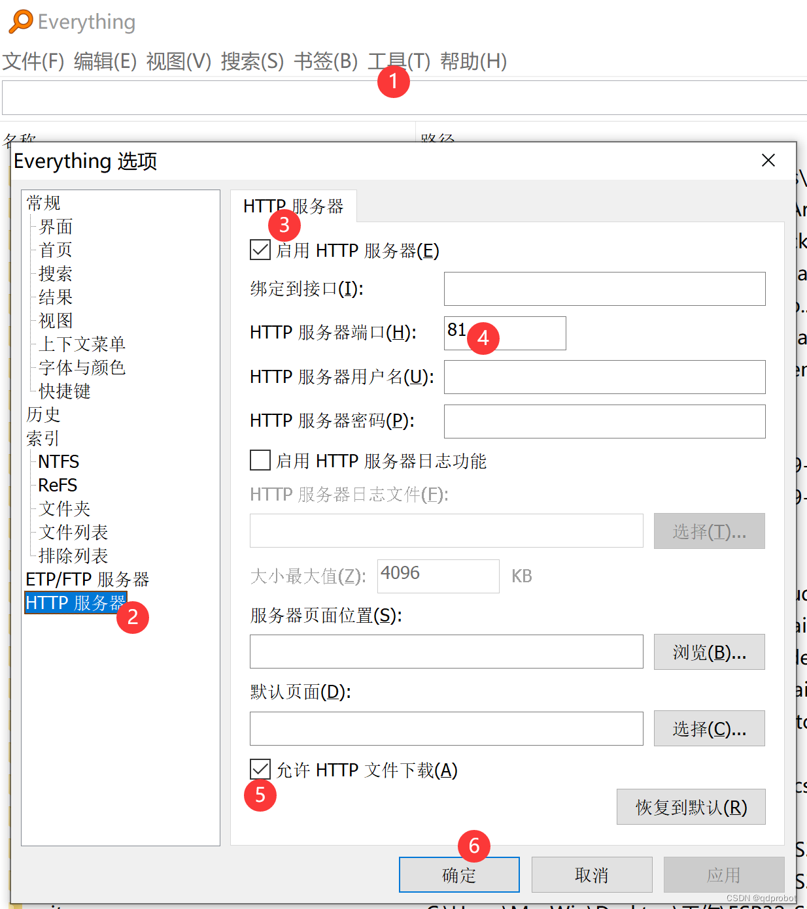
Task: Click the 确定 button
Action: (x=458, y=874)
